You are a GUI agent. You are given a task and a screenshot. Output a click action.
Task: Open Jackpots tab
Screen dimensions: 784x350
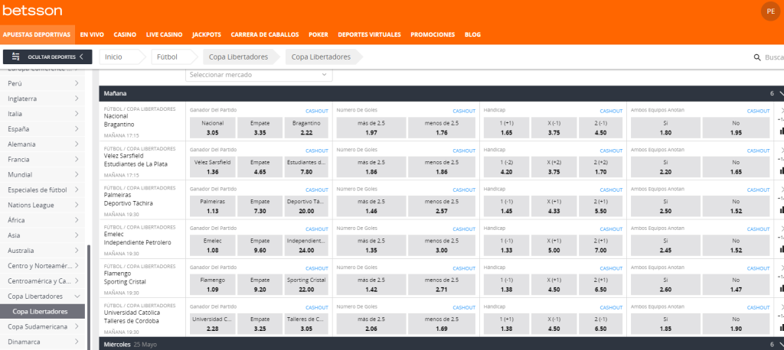pos(207,35)
